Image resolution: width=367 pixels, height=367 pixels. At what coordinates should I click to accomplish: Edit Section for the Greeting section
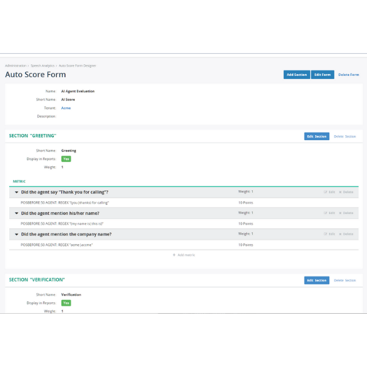[317, 136]
